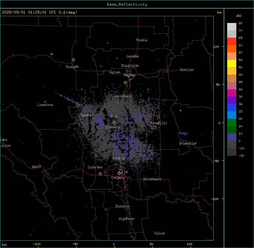Pick the 30 dBZ green swatch
Viewport: 254px width, 248px height.
pos(232,123)
